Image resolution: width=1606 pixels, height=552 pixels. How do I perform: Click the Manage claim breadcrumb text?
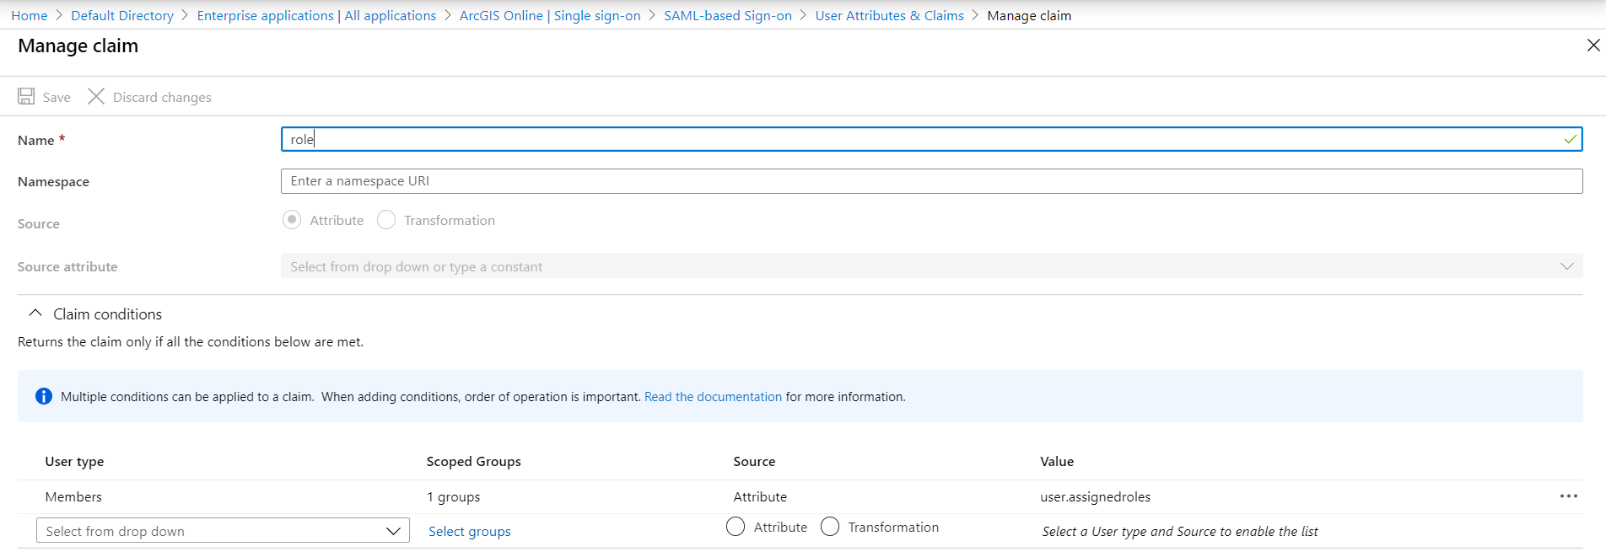coord(1029,15)
